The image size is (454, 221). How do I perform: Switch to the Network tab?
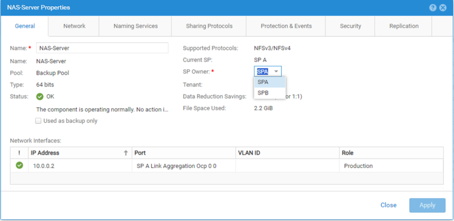tap(74, 26)
